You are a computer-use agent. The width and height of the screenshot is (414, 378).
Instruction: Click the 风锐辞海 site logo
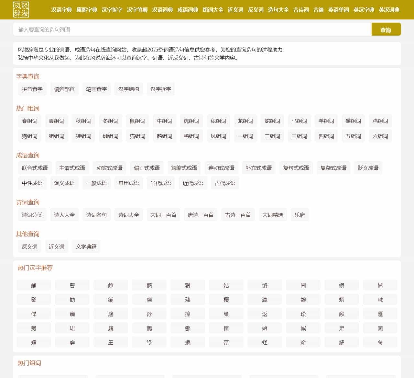pyautogui.click(x=21, y=10)
